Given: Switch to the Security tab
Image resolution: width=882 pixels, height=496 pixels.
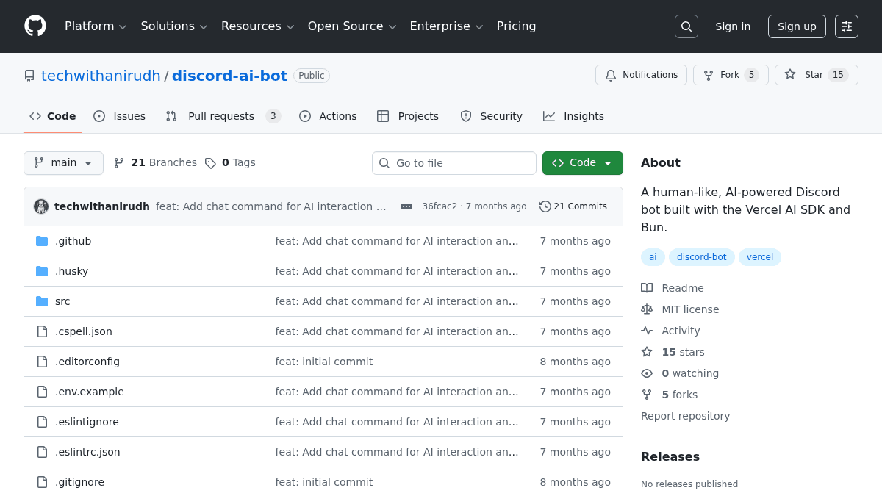Looking at the screenshot, I should [x=491, y=116].
